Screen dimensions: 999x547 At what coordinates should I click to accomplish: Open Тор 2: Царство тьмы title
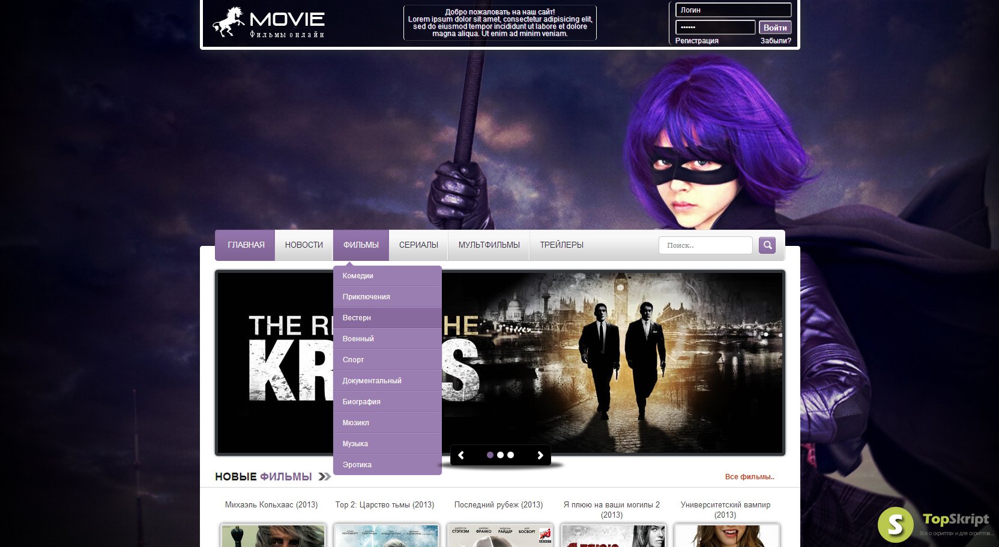coord(385,504)
